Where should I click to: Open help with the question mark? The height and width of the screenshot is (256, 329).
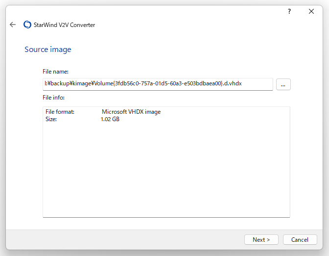tap(289, 11)
